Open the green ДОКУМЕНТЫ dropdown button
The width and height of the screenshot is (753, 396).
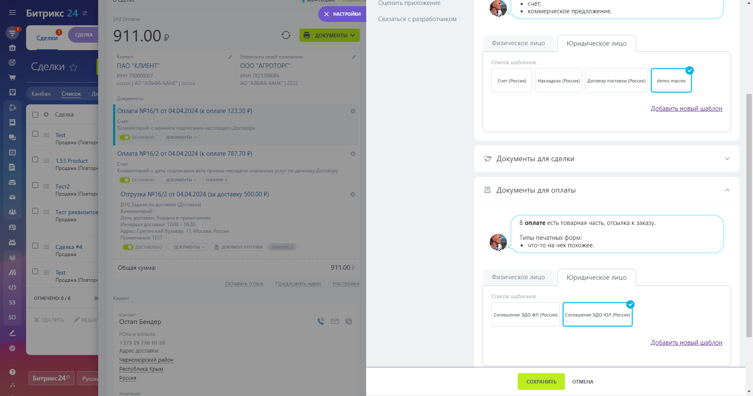[329, 35]
